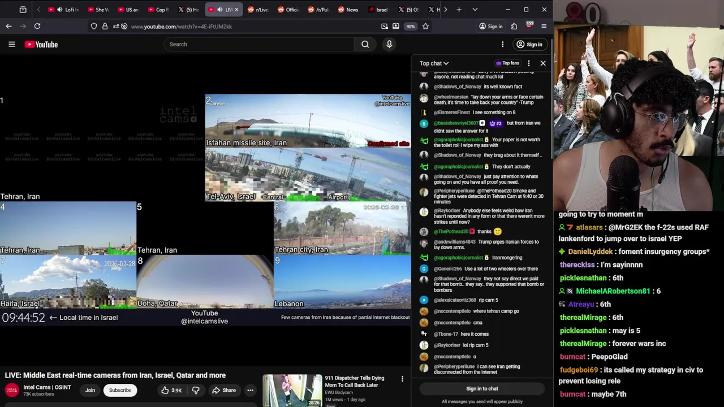Open a new browser tab
724x407 pixels.
click(459, 10)
